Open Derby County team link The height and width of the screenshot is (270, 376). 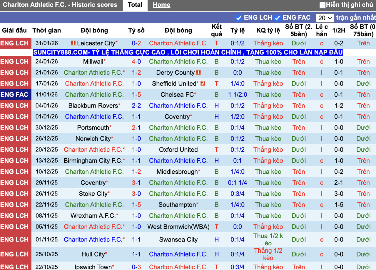tap(176, 73)
